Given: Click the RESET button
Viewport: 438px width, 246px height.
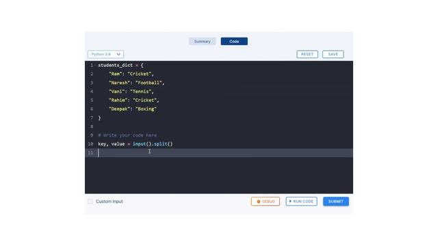Looking at the screenshot, I should click(307, 54).
